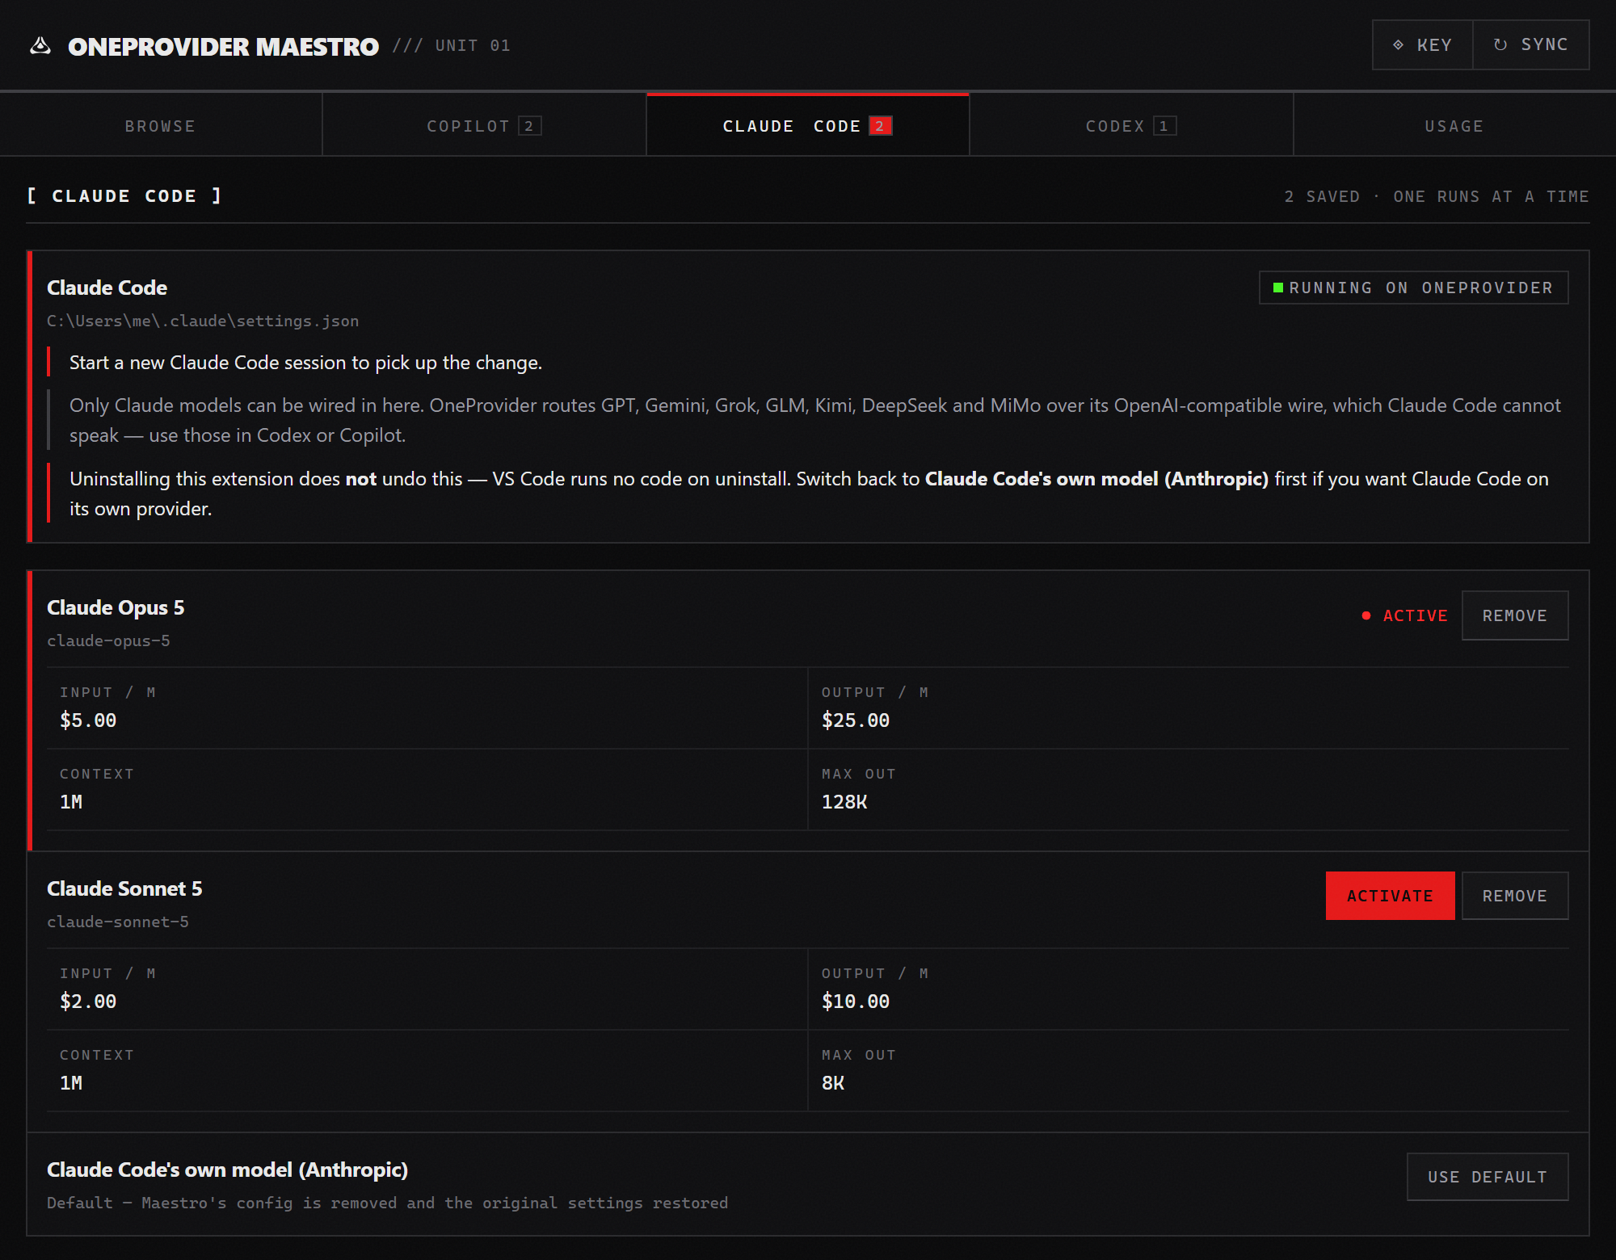Viewport: 1616px width, 1260px height.
Task: Click the claude-opus-5 model id
Action: click(108, 640)
